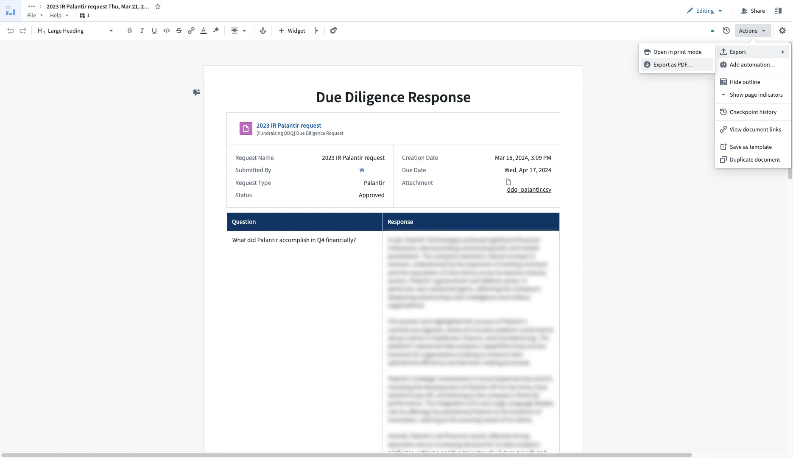Click the Due Diligence Response heading

coord(393,97)
